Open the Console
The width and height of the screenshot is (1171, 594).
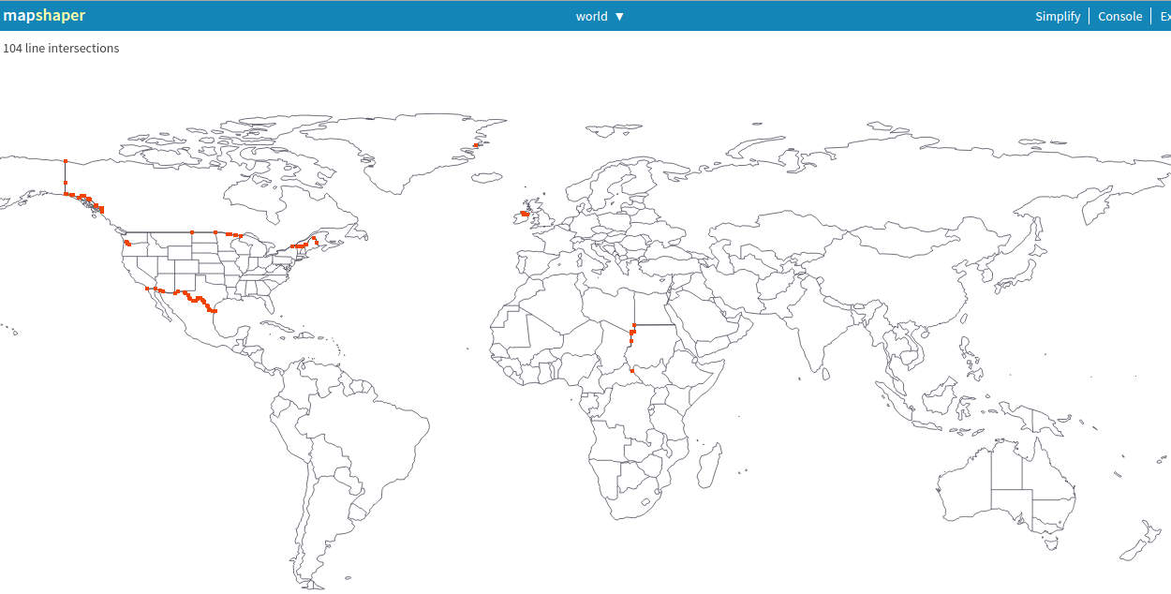click(x=1119, y=16)
